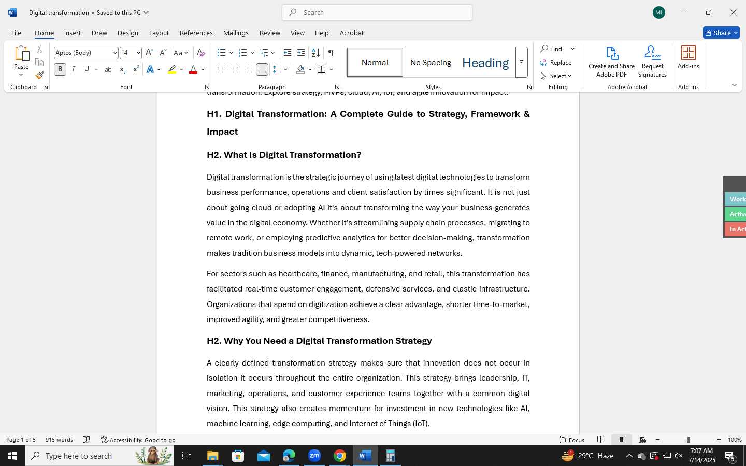Image resolution: width=746 pixels, height=466 pixels.
Task: Decrease paragraph indent
Action: click(288, 53)
